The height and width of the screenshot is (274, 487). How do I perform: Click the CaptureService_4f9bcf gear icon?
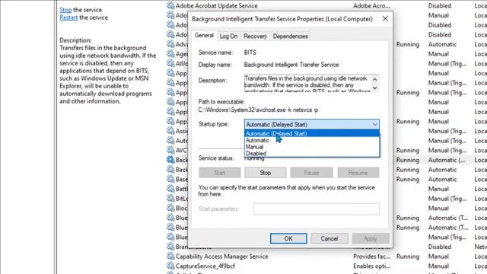[170, 266]
